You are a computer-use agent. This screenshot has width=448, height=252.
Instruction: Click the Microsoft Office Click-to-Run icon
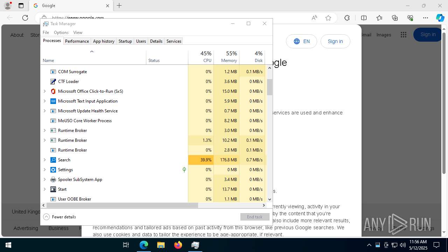click(x=53, y=91)
